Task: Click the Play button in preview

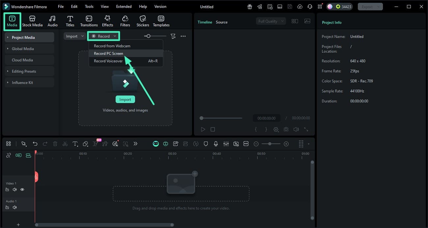Action: pos(203,130)
